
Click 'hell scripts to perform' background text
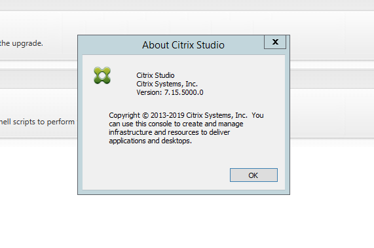pos(37,122)
